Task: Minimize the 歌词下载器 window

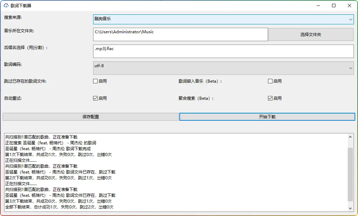Action: click(318, 5)
